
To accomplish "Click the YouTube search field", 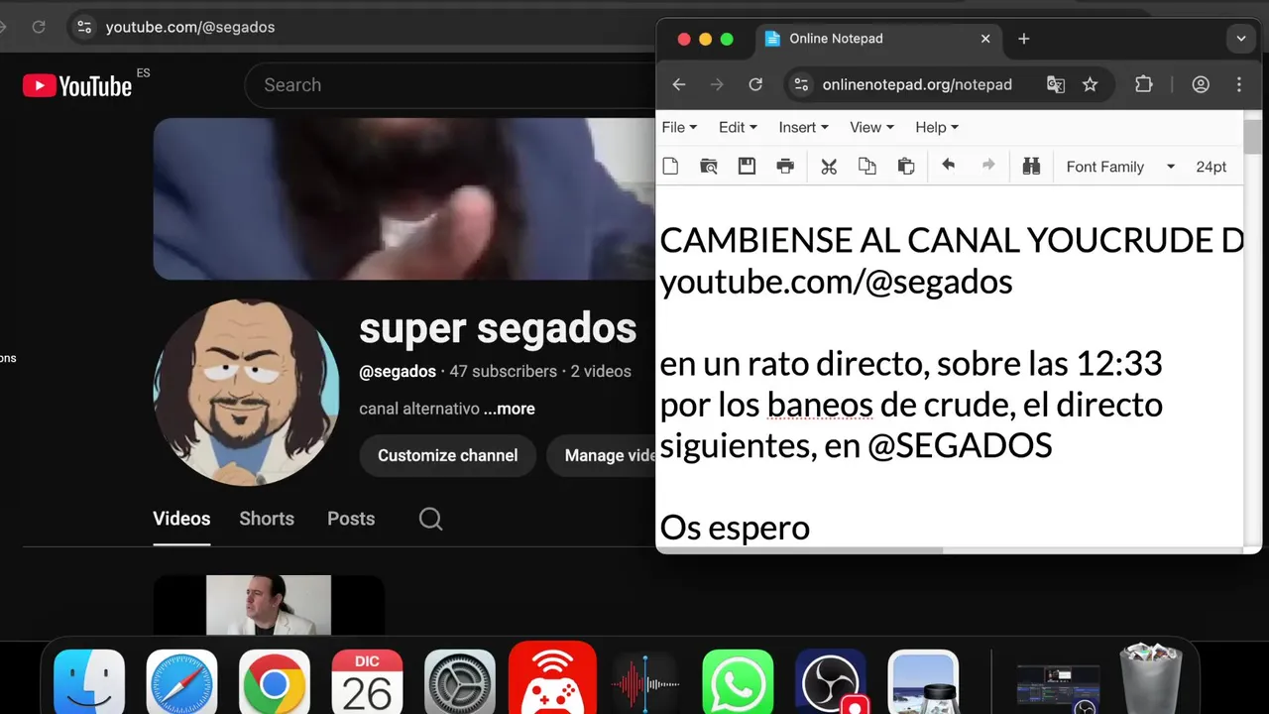I will tap(451, 85).
